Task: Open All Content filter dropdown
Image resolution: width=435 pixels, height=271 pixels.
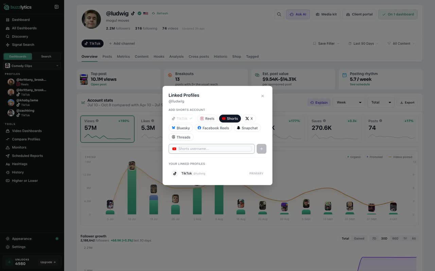Action: [x=401, y=43]
